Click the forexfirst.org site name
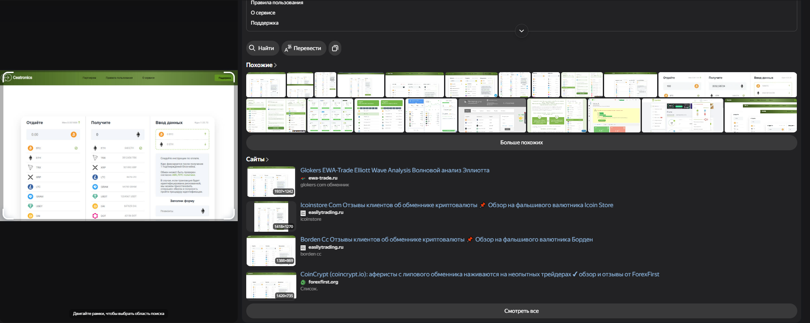This screenshot has width=810, height=323. pyautogui.click(x=323, y=282)
